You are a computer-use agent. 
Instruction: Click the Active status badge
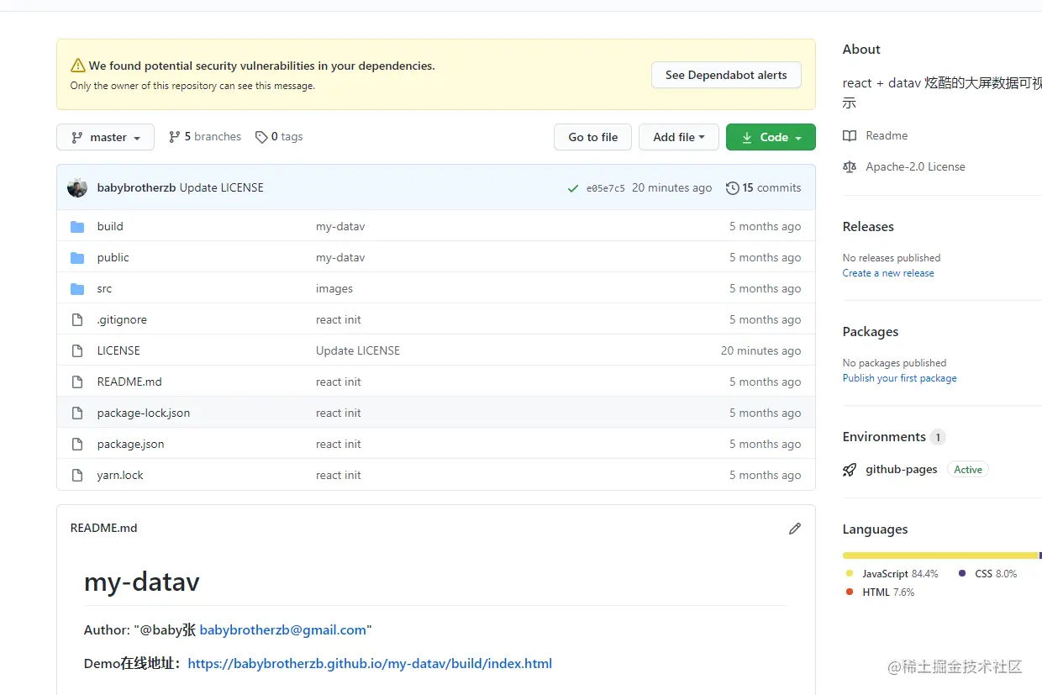(968, 470)
